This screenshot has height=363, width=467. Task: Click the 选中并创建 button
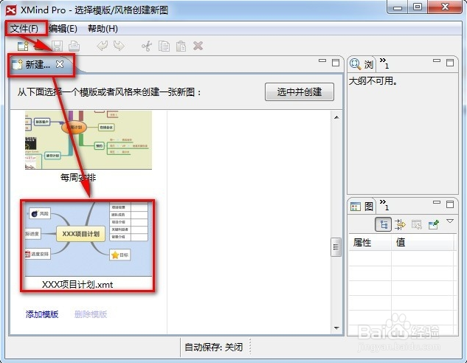click(300, 91)
